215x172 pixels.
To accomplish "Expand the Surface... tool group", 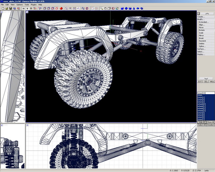I will pyautogui.click(x=201, y=49).
